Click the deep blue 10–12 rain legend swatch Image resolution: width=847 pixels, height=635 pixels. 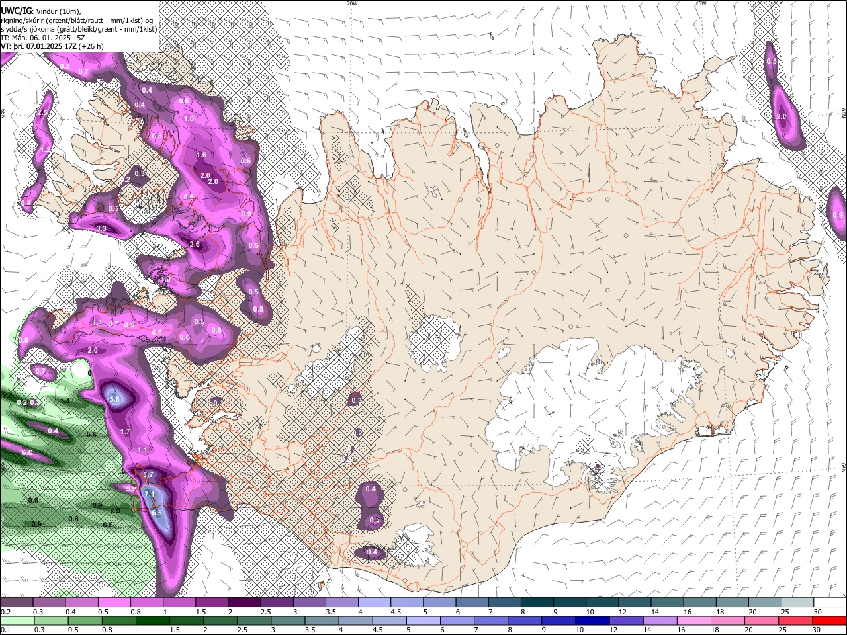click(x=593, y=620)
